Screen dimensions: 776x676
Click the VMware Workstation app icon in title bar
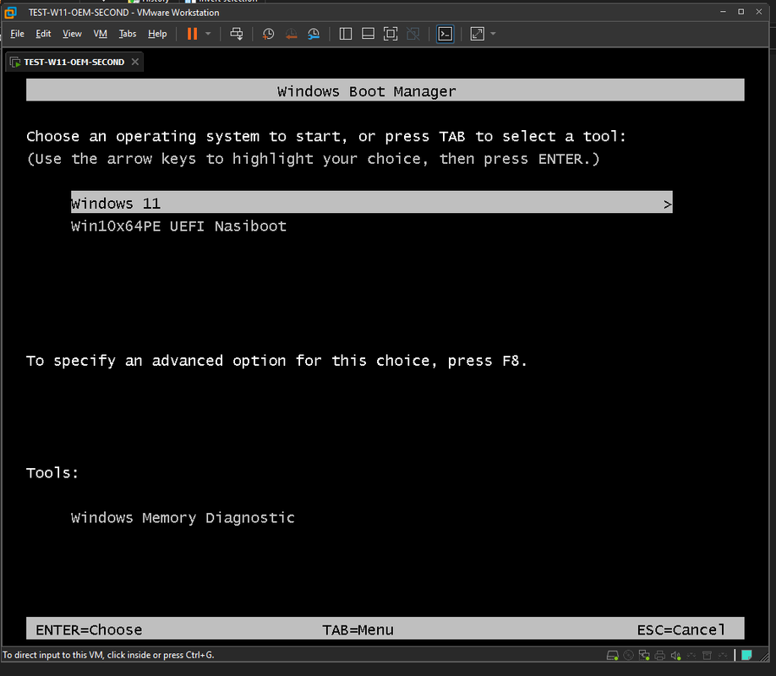(x=10, y=13)
